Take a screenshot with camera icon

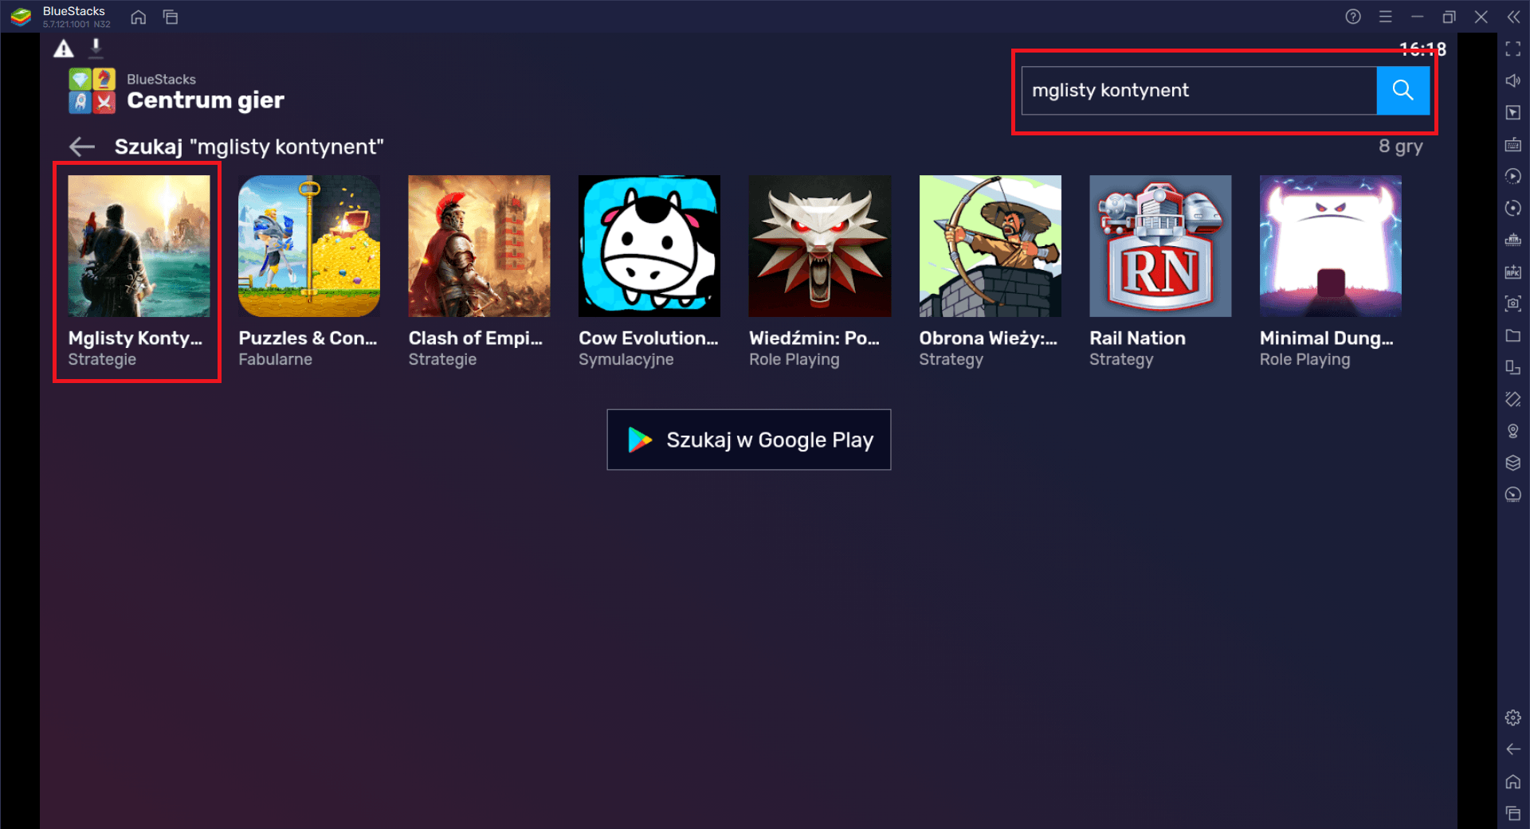point(1512,303)
